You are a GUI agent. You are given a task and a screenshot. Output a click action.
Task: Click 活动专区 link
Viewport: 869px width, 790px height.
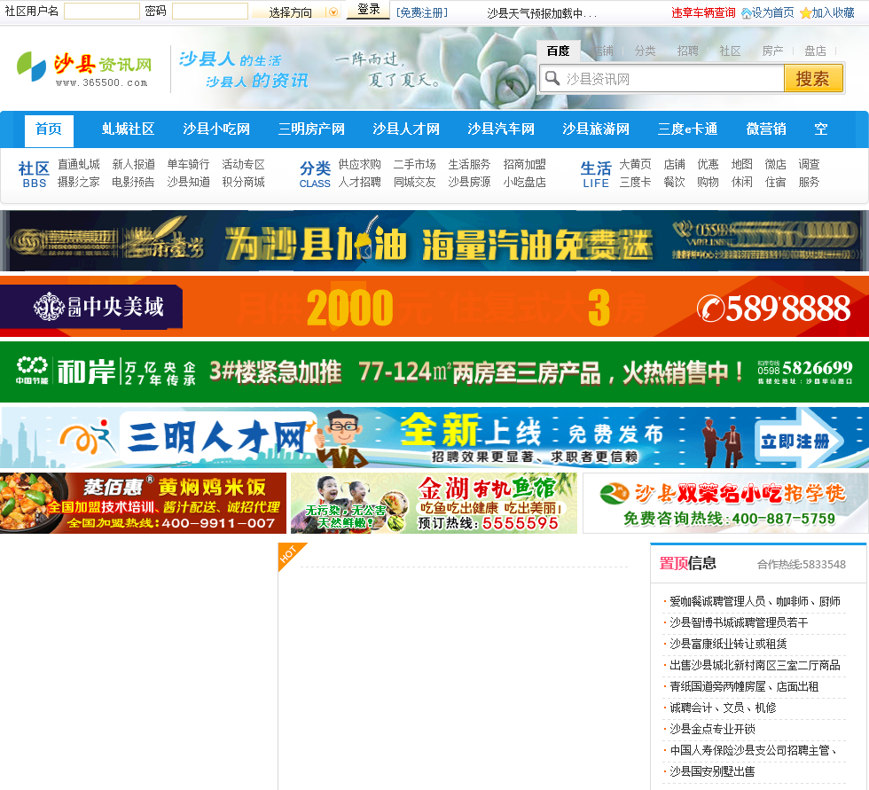pos(243,165)
